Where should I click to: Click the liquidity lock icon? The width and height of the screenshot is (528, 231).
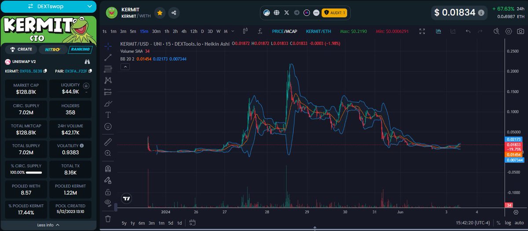86,86
